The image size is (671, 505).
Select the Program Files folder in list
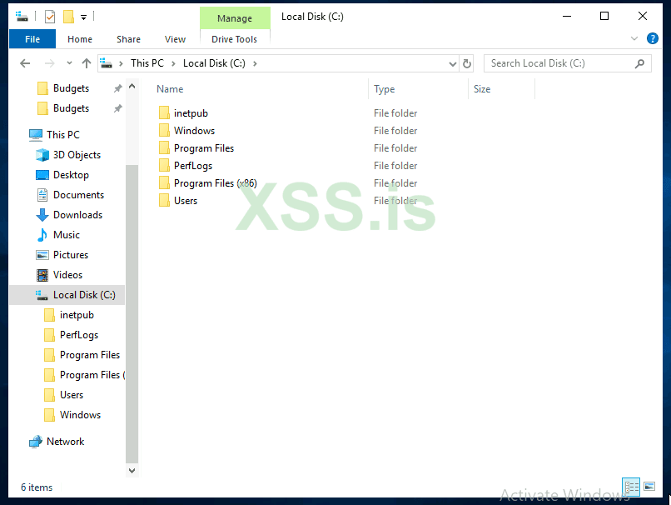click(x=204, y=148)
